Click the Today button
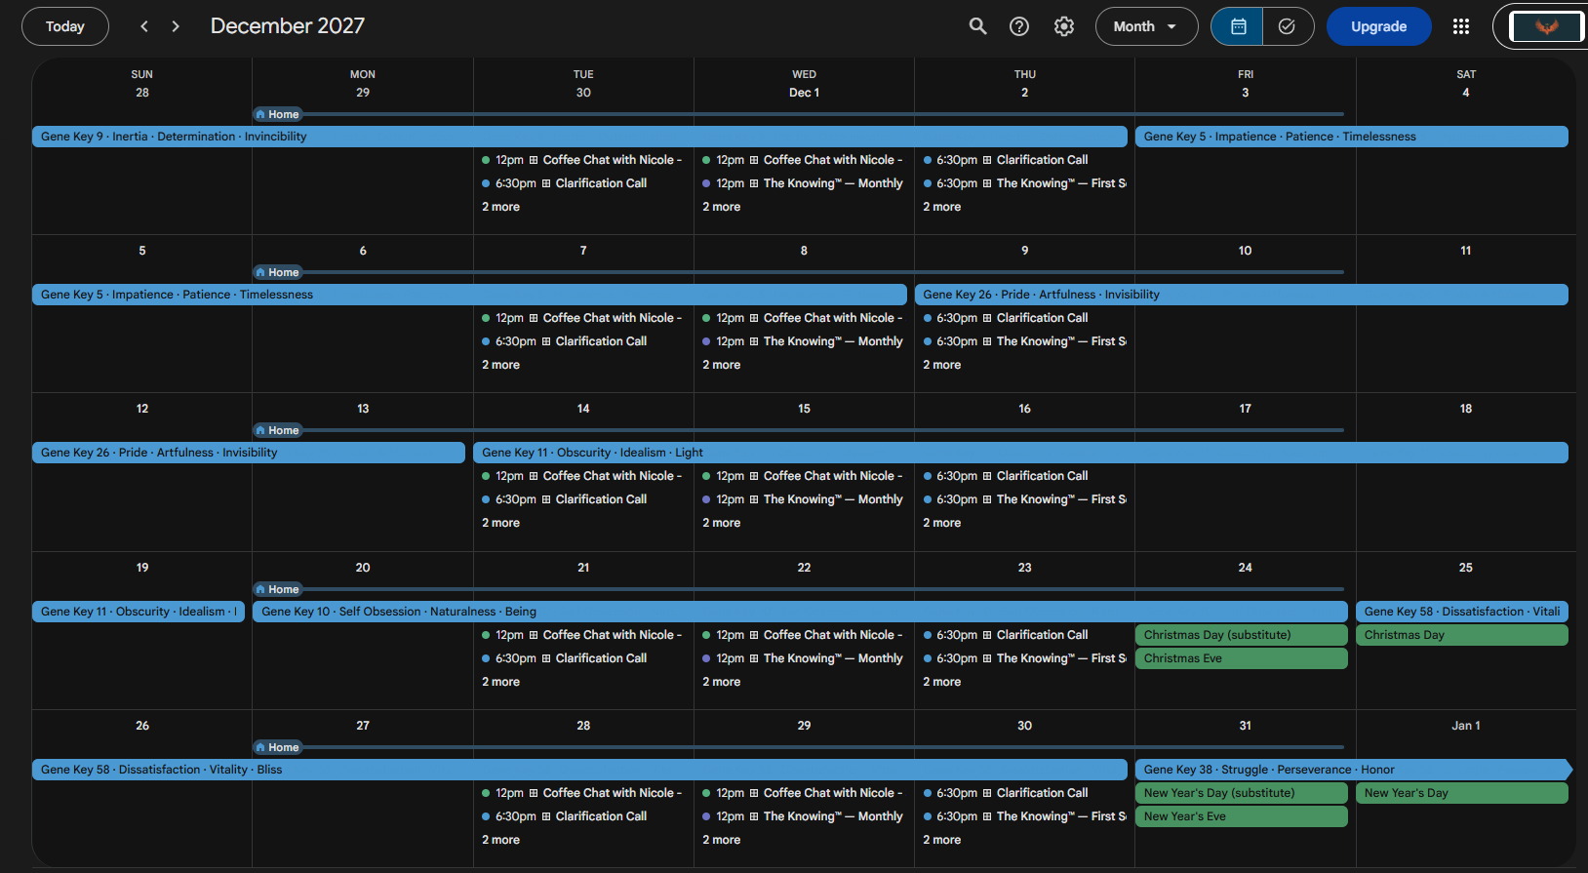This screenshot has width=1588, height=873. tap(65, 26)
